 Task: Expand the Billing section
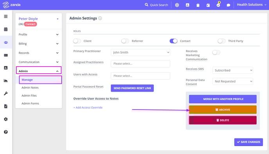click(x=39, y=44)
